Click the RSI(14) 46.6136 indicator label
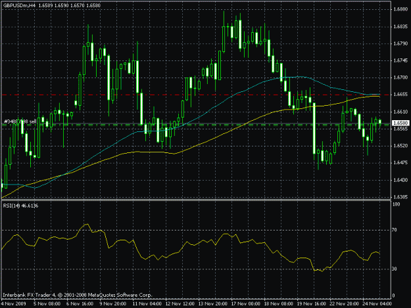Screen dimensions: 411x308 coord(20,206)
